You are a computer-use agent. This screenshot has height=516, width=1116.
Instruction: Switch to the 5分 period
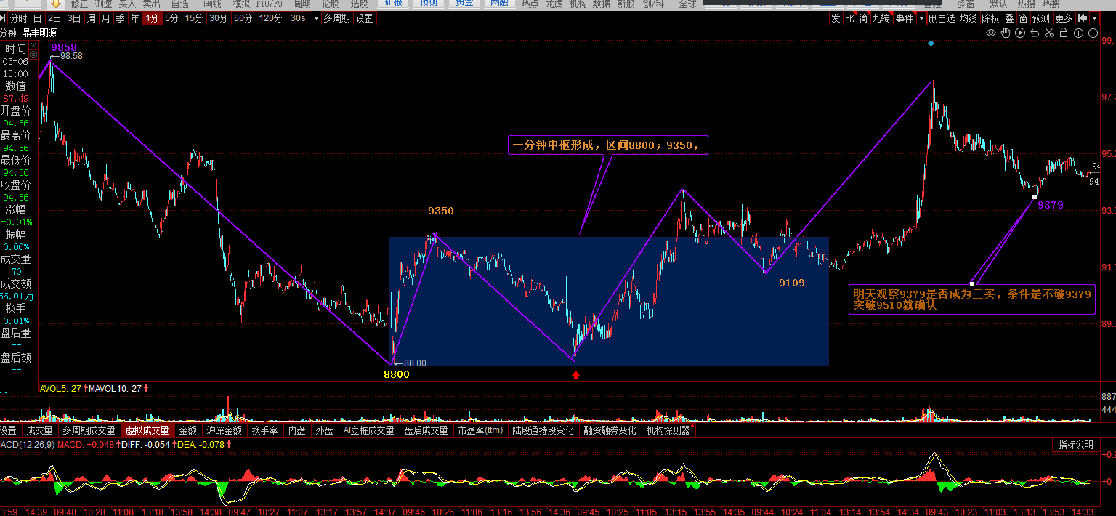[171, 18]
